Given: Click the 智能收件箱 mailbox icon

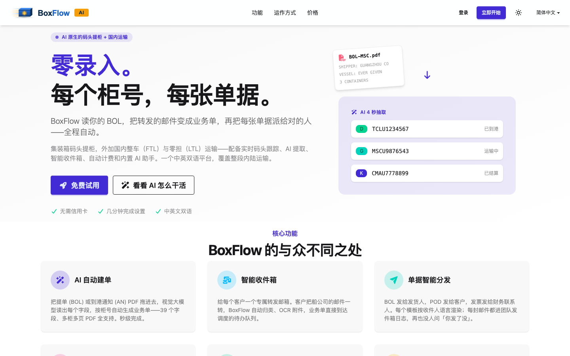Looking at the screenshot, I should point(227,280).
